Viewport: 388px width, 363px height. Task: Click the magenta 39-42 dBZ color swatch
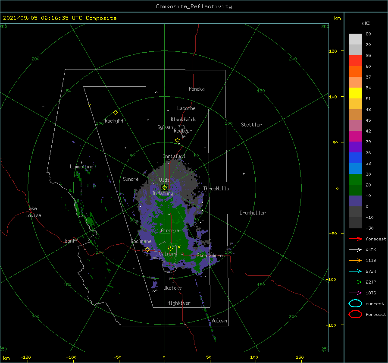pyautogui.click(x=355, y=136)
